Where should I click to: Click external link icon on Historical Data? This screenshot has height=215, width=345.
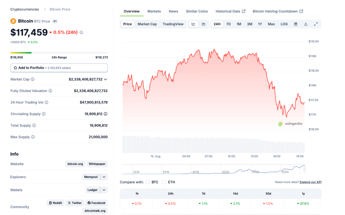(x=244, y=11)
